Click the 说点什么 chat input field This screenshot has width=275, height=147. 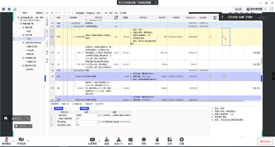(17, 119)
